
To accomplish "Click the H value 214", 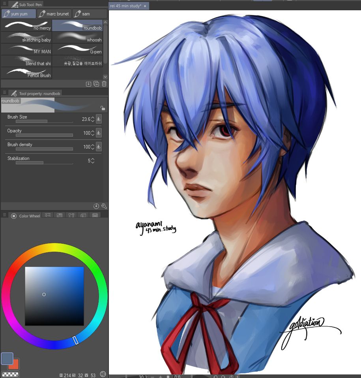I will tap(67, 375).
